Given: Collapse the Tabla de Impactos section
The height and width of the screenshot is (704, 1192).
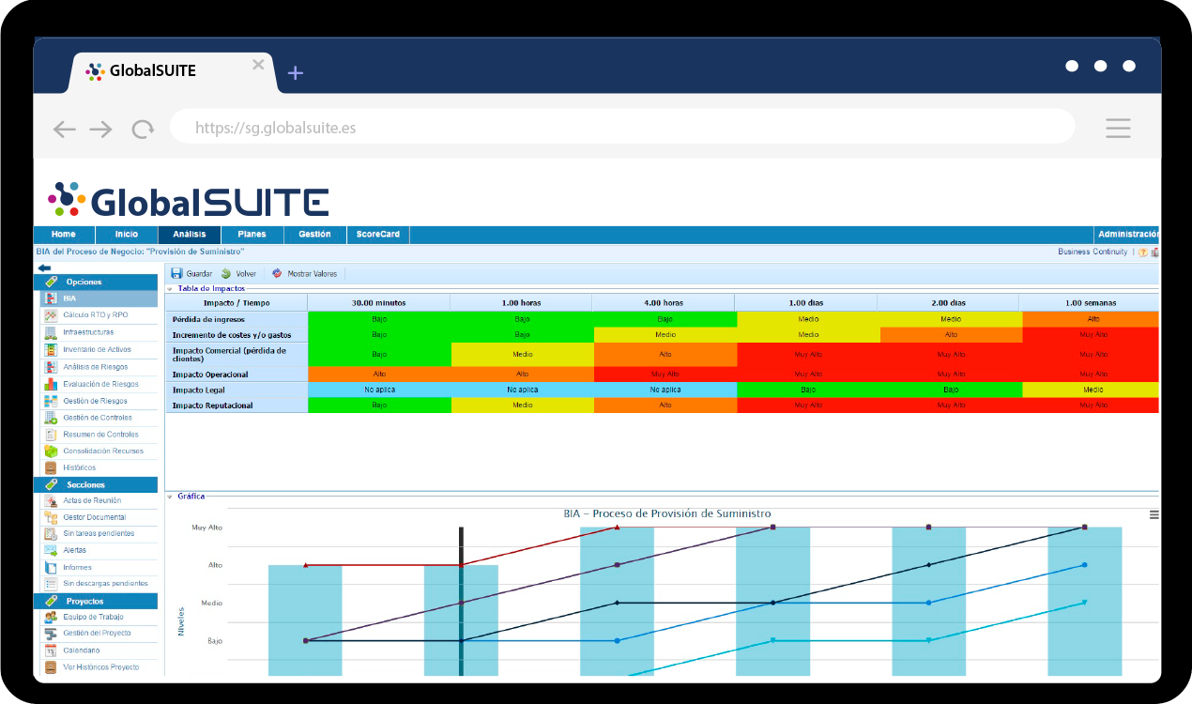Looking at the screenshot, I should click(169, 288).
